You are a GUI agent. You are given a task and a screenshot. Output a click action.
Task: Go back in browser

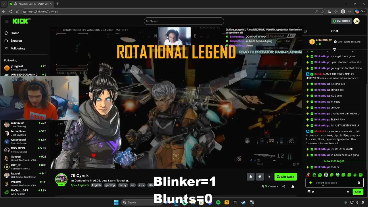4,11
